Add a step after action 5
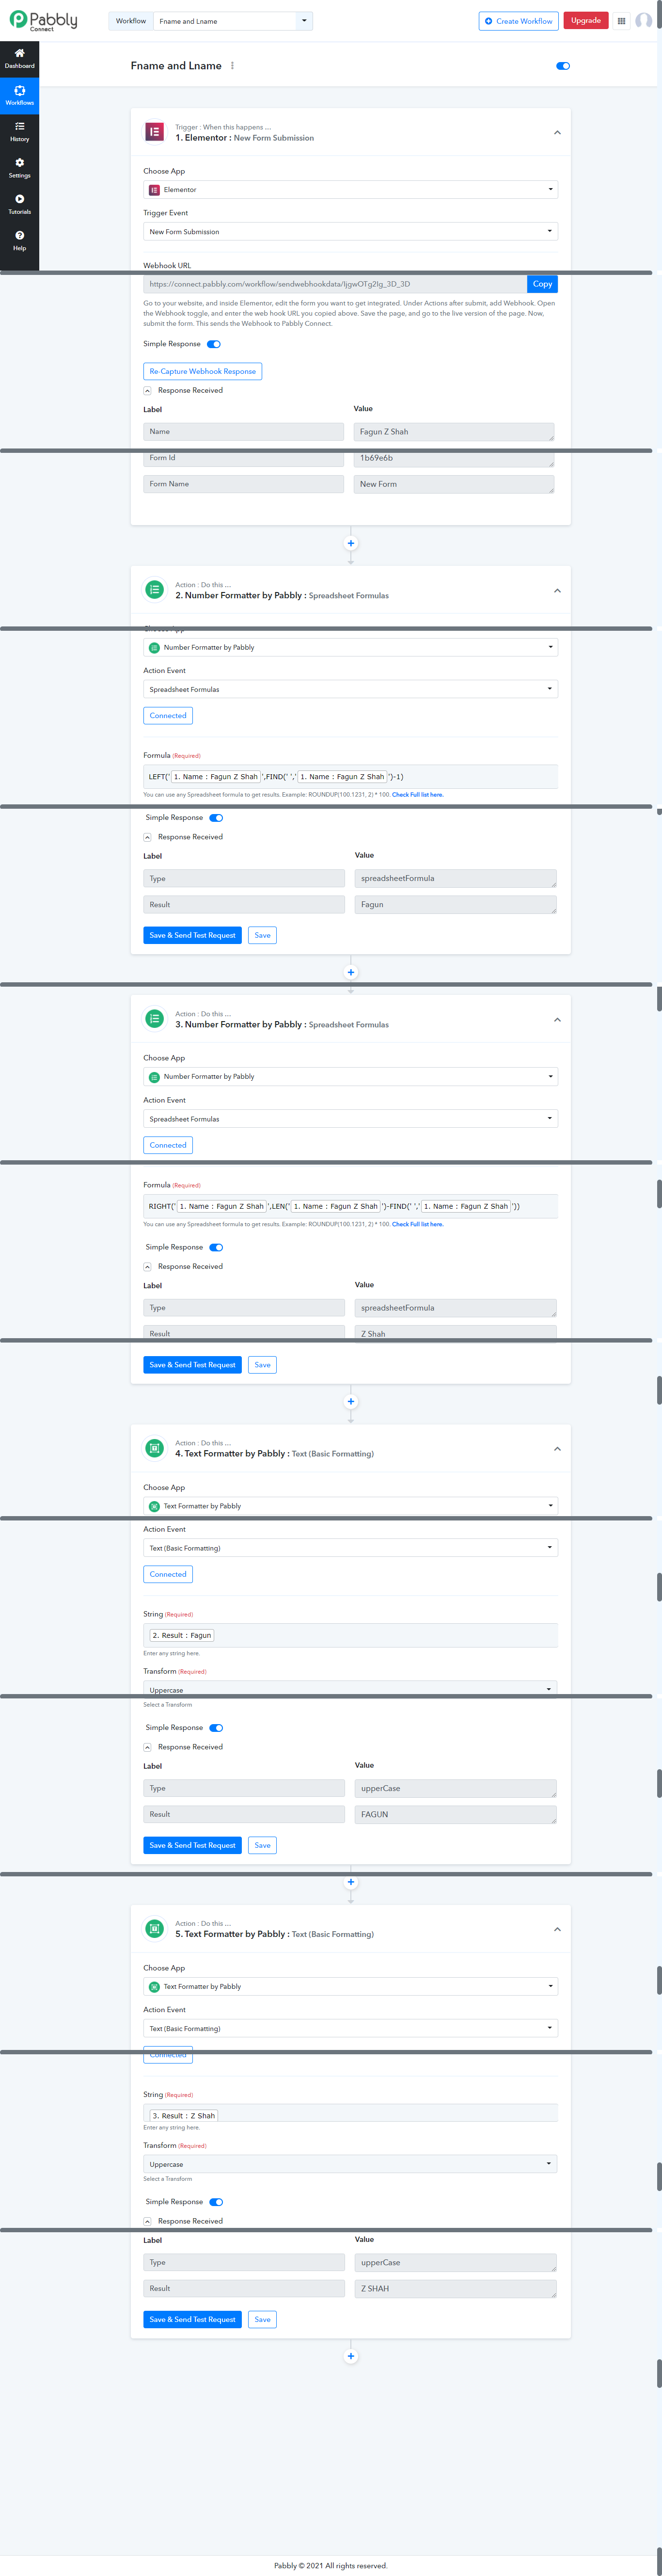The image size is (662, 2576). (350, 2356)
